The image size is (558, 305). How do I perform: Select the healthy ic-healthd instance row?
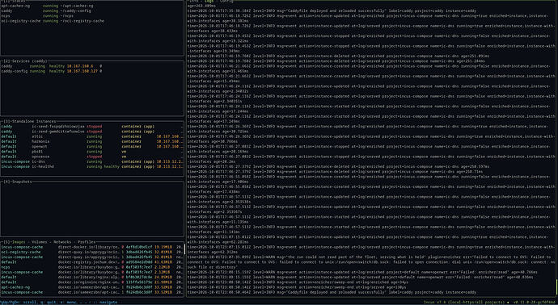coord(92,166)
